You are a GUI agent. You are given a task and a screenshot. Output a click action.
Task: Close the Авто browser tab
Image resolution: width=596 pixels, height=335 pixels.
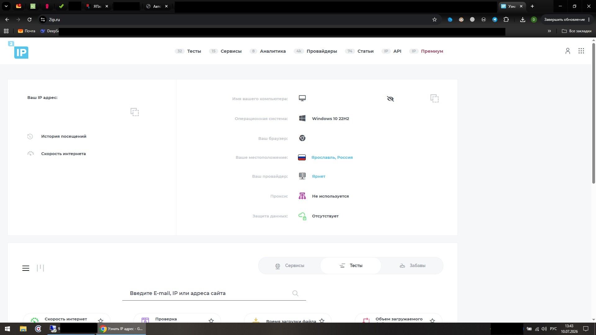click(166, 6)
